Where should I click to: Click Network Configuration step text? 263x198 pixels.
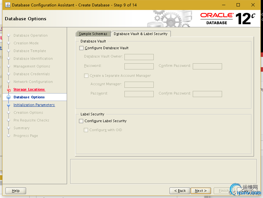(x=33, y=82)
